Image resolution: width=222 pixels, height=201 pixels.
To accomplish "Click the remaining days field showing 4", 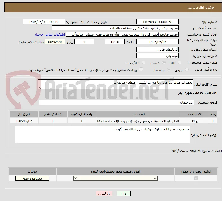I will (84, 42).
